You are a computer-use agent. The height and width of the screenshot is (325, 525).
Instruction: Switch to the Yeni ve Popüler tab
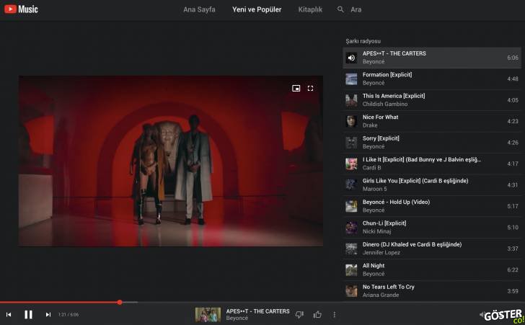(257, 9)
